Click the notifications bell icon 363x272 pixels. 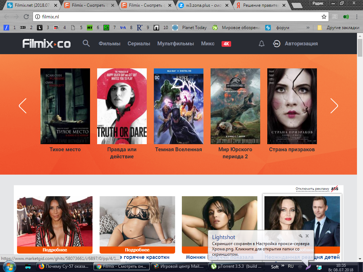(262, 44)
